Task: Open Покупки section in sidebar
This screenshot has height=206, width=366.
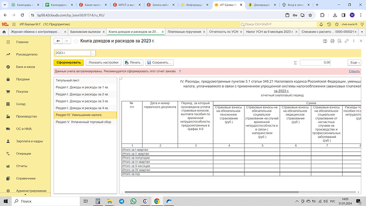Action: pos(22,91)
